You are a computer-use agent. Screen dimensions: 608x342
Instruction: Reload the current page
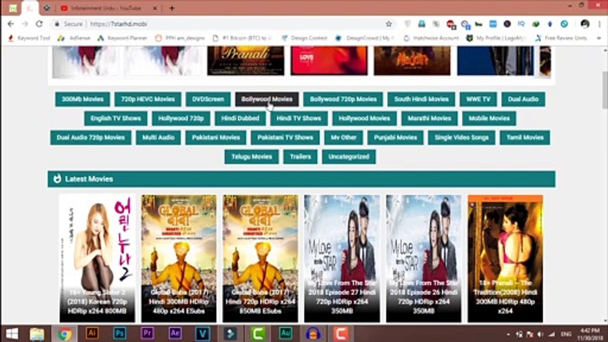(x=39, y=24)
